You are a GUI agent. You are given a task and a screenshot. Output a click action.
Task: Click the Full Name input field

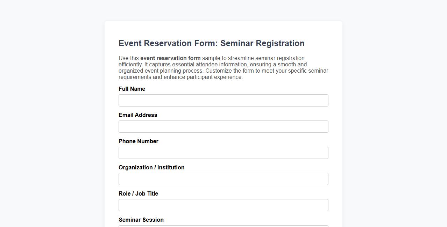click(x=223, y=100)
